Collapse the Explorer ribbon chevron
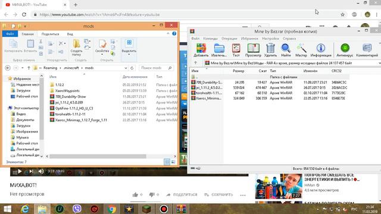Image resolution: width=381 pixels, height=214 pixels. 168,34
